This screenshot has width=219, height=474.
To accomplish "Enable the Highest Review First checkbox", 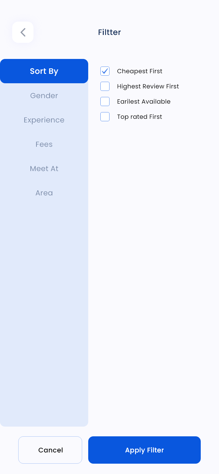I will point(105,86).
